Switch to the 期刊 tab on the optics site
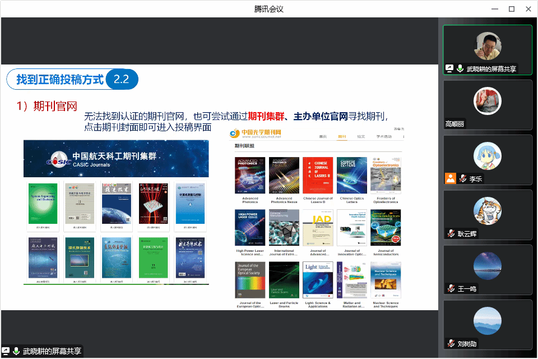The width and height of the screenshot is (538, 359). click(342, 136)
